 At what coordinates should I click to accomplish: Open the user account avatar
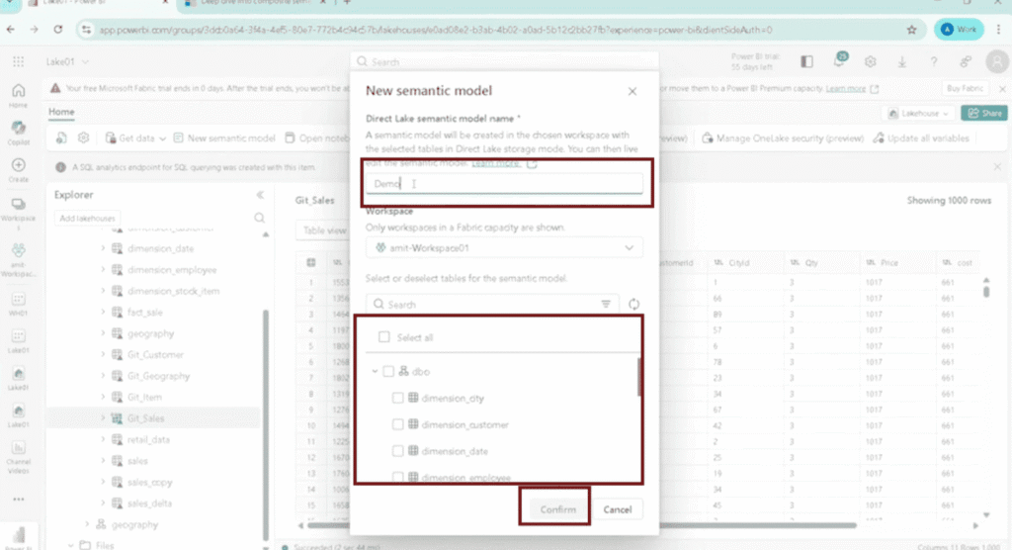pyautogui.click(x=997, y=61)
